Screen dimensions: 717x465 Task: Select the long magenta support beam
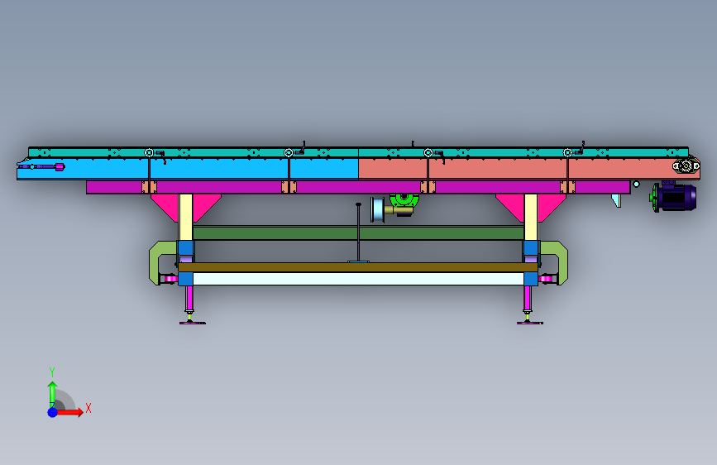[x=358, y=187]
